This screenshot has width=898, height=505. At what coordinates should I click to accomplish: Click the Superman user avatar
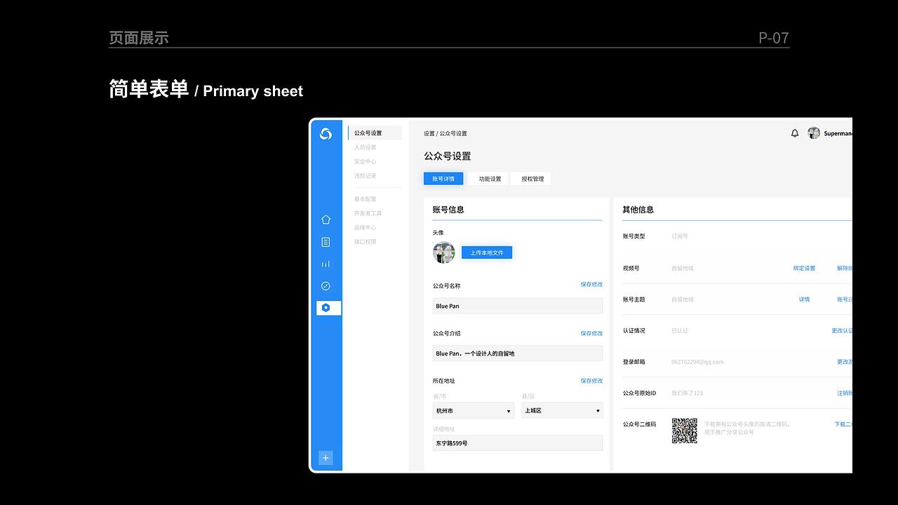(814, 133)
